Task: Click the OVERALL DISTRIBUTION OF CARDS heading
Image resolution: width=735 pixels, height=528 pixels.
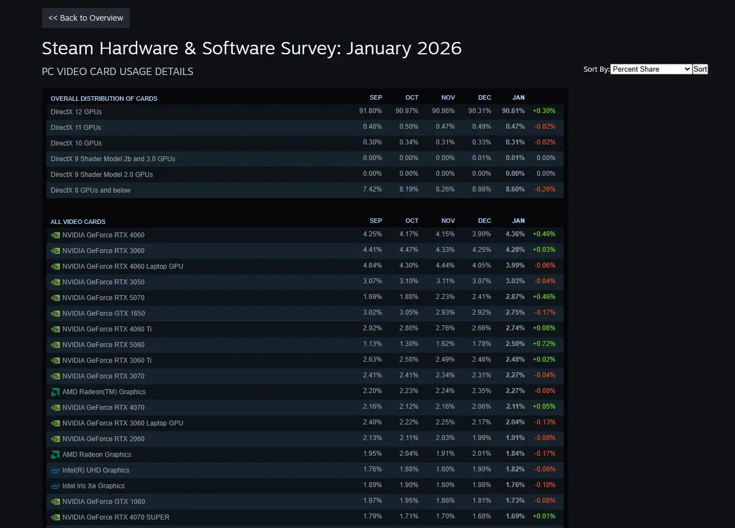Action: click(x=104, y=99)
